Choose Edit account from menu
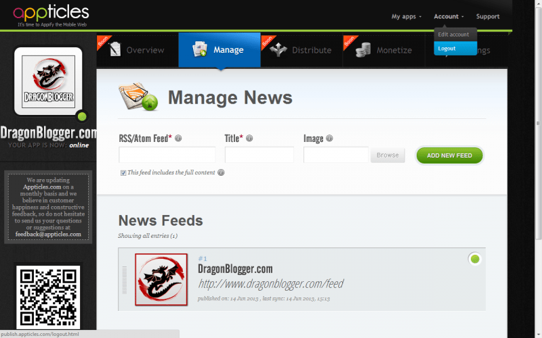 (x=455, y=34)
